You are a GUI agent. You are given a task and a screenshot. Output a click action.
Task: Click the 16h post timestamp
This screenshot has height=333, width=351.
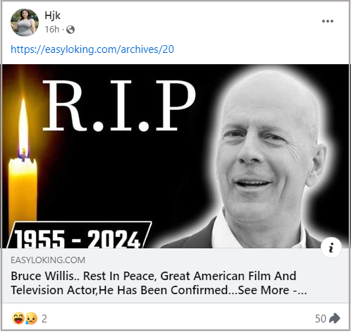[52, 30]
